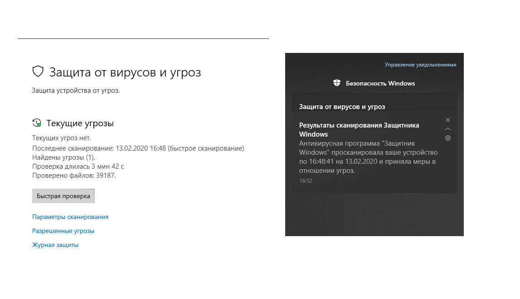Click the Защита от вирусов и угроз notification header
Image resolution: width=520 pixels, height=299 pixels.
(x=342, y=106)
